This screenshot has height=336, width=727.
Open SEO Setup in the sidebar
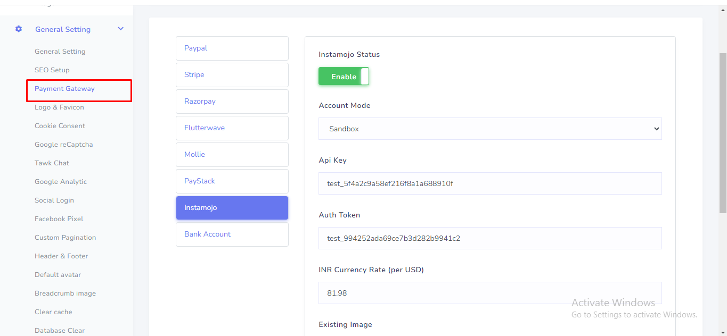click(x=52, y=70)
